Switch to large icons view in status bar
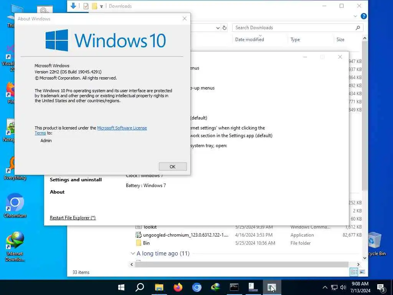The image size is (393, 295). coord(362,272)
